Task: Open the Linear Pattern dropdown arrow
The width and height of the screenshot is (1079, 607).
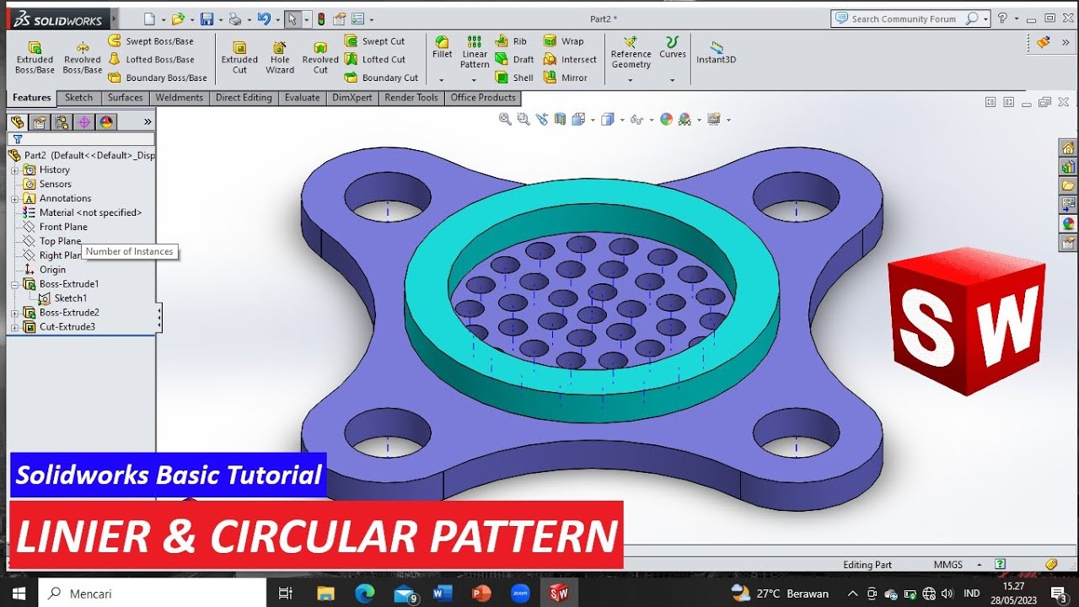Action: pos(475,80)
